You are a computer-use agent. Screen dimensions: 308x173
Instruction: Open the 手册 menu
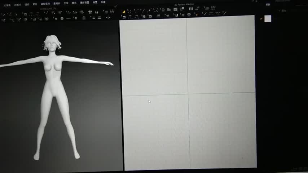(x=103, y=2)
